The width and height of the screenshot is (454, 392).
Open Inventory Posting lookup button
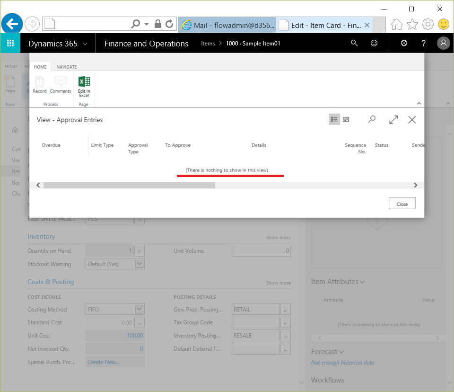click(286, 336)
